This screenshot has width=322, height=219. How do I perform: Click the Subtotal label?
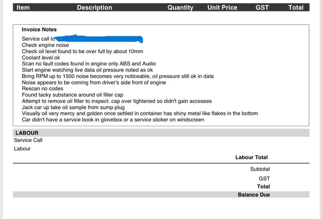[260, 169]
